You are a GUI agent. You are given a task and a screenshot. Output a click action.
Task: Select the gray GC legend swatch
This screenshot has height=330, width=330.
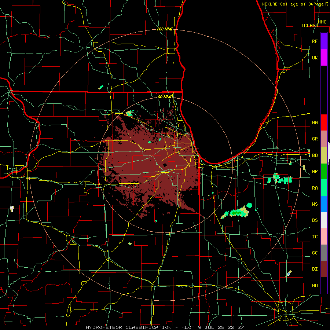coord(324,253)
